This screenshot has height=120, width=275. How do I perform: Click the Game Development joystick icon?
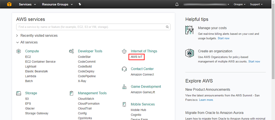click(124, 87)
